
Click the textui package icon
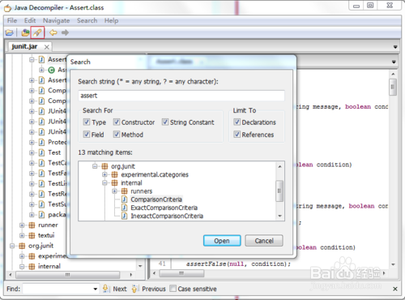tap(32, 235)
